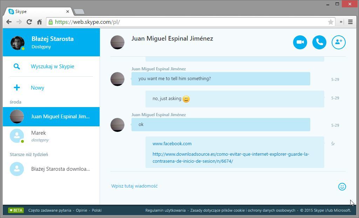359x218 pixels.
Task: Open 'Często zadawane pytania' footer link
Action: [50, 210]
